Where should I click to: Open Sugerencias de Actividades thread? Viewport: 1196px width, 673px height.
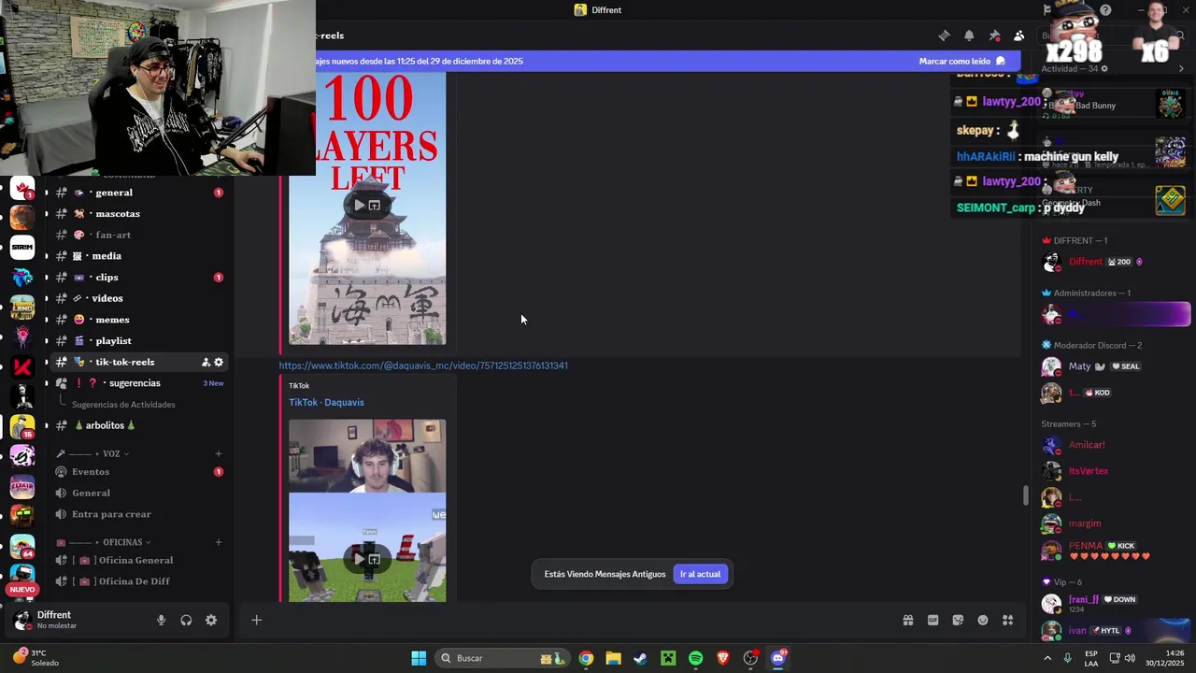point(123,405)
